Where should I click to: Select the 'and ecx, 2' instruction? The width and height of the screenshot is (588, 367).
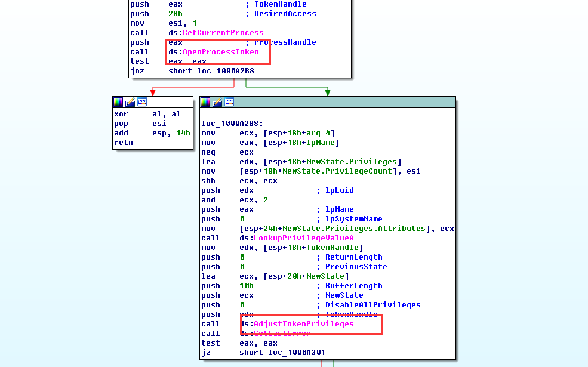[235, 200]
